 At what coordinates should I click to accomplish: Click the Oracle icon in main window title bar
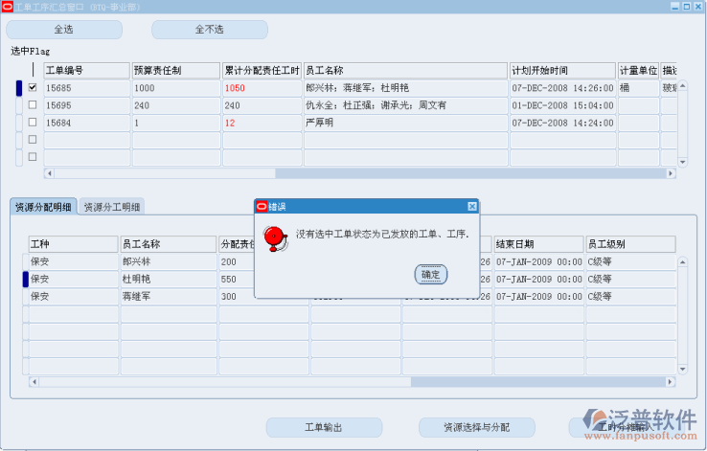[x=8, y=7]
